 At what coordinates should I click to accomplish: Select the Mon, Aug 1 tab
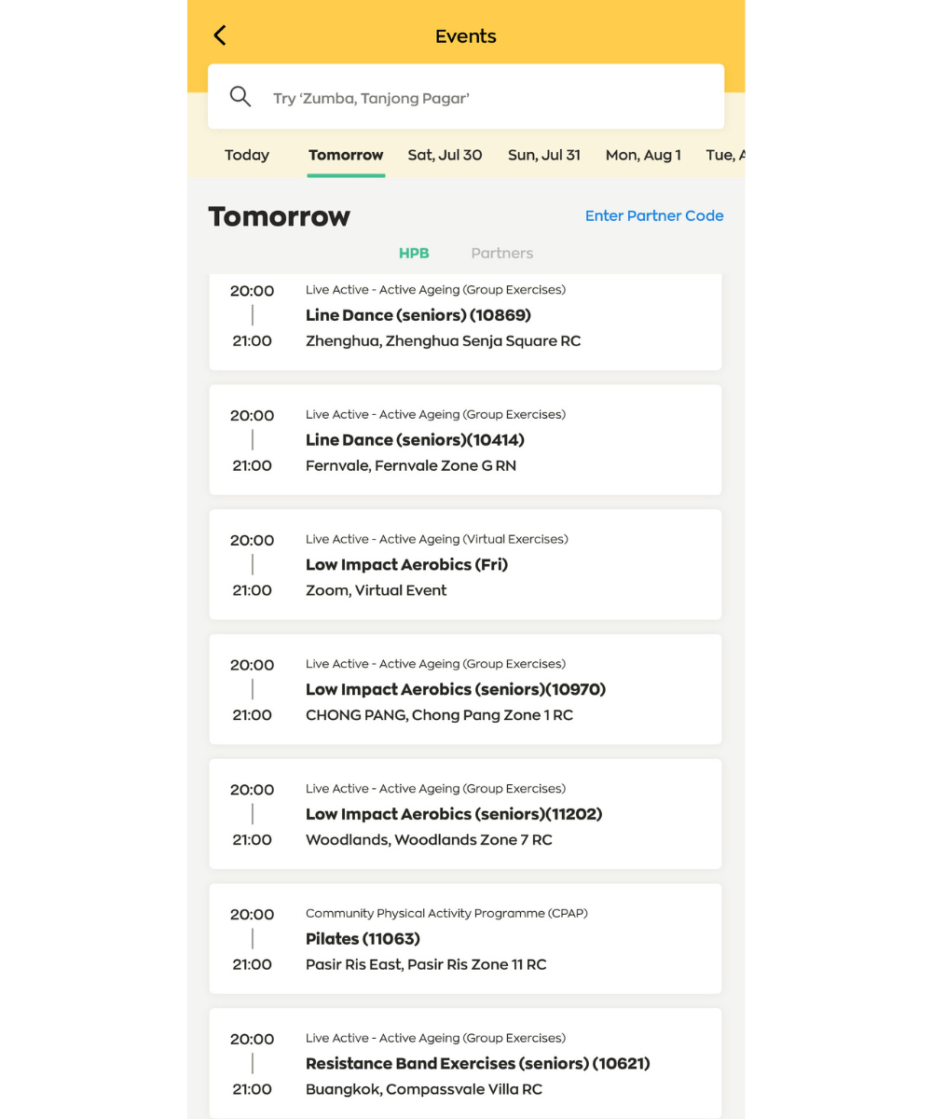(643, 156)
